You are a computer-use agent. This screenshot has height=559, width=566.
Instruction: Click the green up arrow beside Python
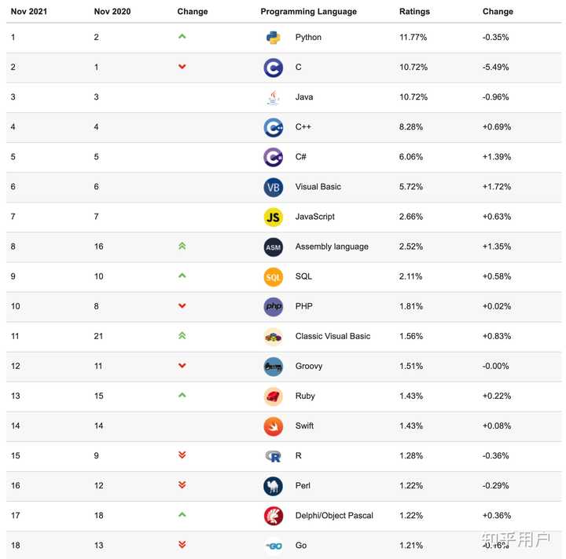click(x=182, y=37)
